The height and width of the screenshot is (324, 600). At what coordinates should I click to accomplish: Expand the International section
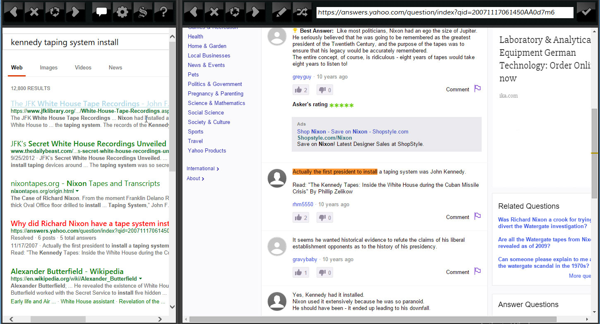point(203,169)
